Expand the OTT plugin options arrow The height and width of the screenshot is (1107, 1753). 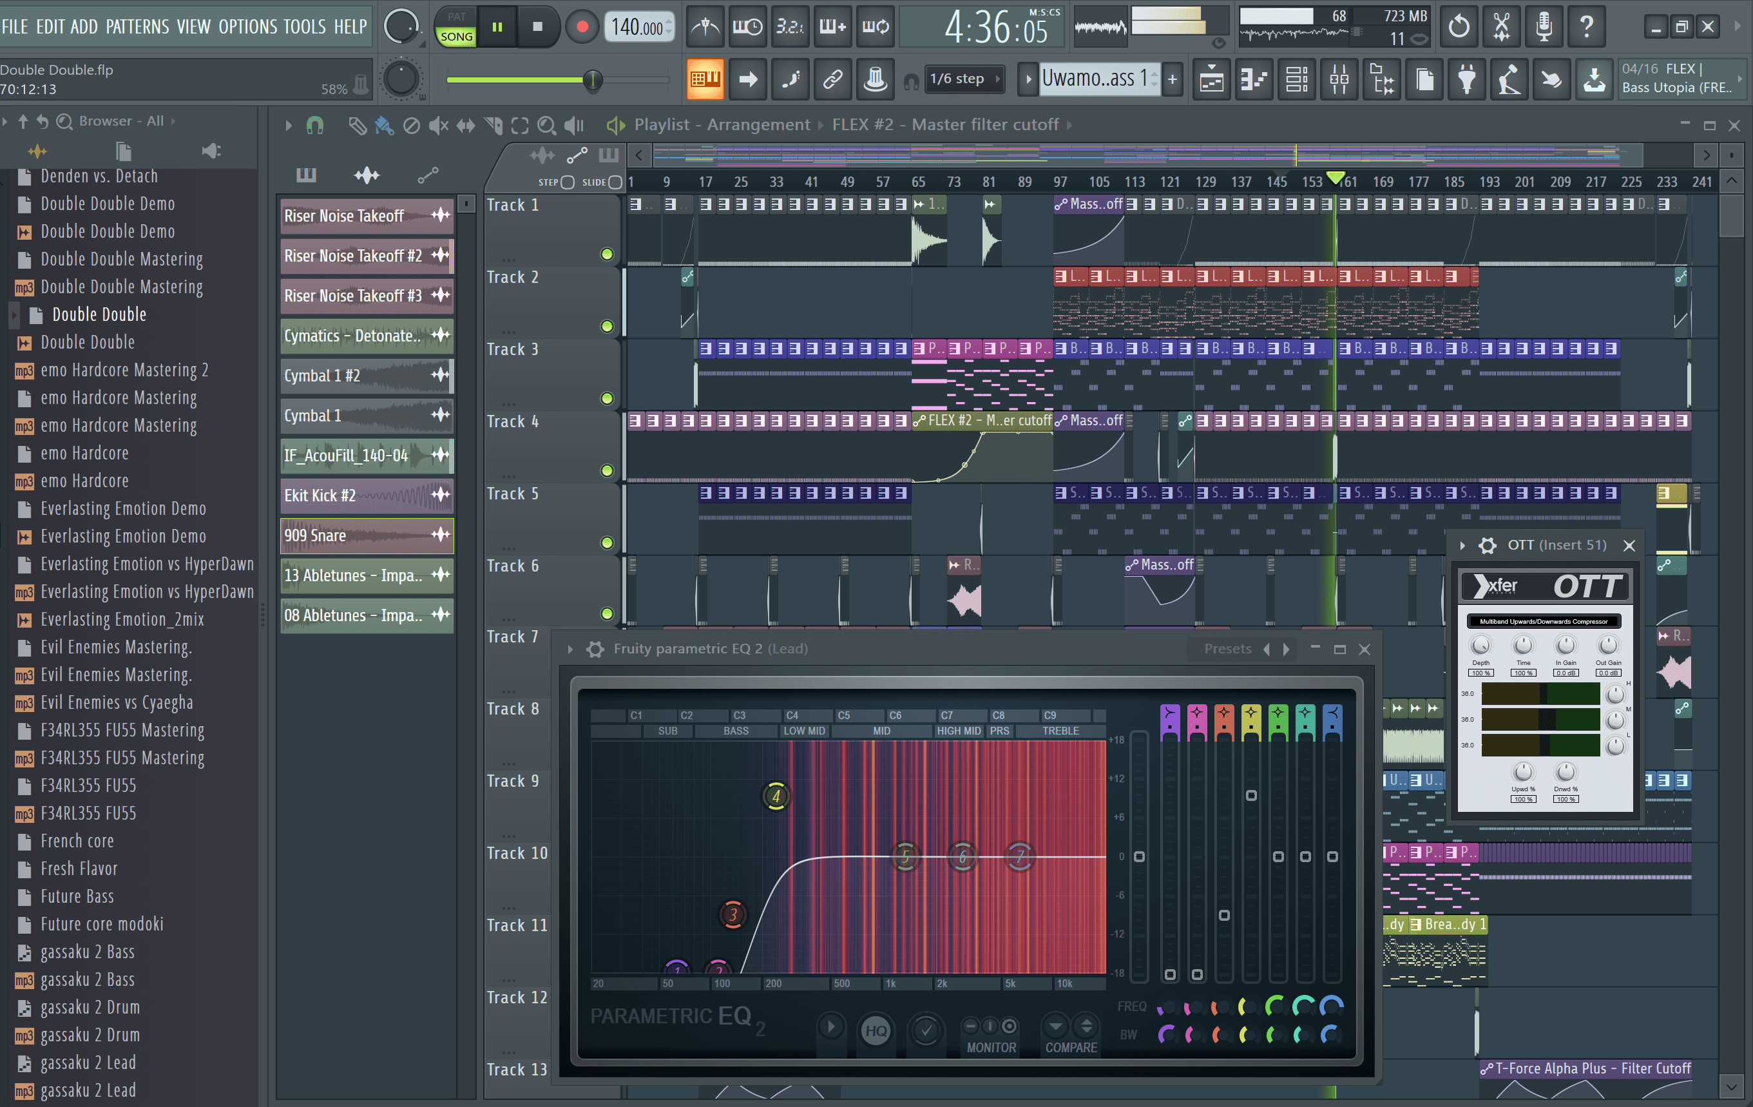1462,544
